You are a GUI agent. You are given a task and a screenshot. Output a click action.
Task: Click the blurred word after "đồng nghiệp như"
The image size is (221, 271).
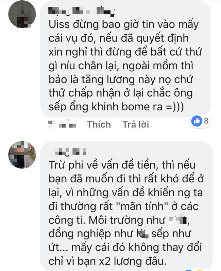[x=142, y=234]
